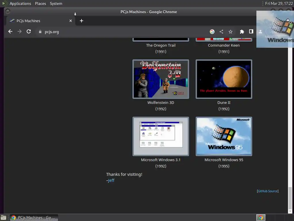The image size is (294, 221).
Task: Reload the pcjs.org page
Action: pyautogui.click(x=29, y=32)
